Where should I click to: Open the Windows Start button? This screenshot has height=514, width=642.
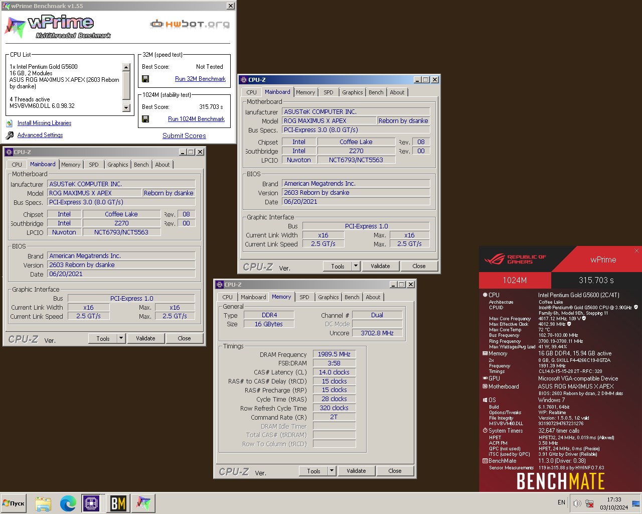14,503
